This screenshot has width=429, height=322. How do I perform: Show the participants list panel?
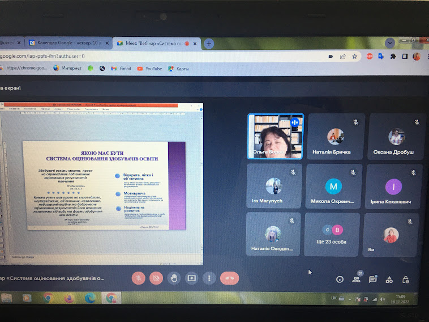(x=357, y=279)
